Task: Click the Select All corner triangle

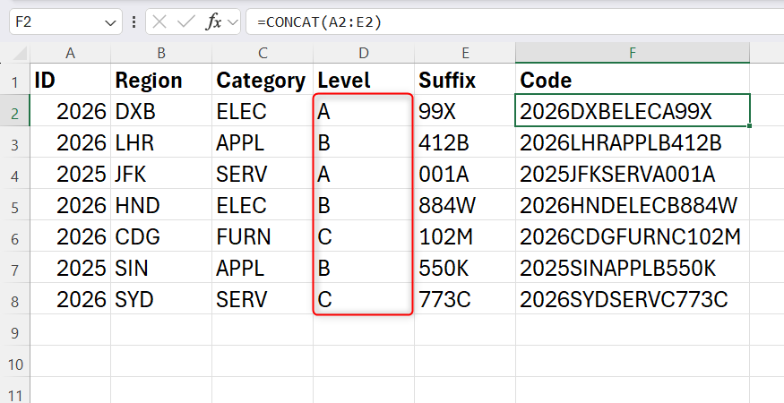Action: click(20, 53)
